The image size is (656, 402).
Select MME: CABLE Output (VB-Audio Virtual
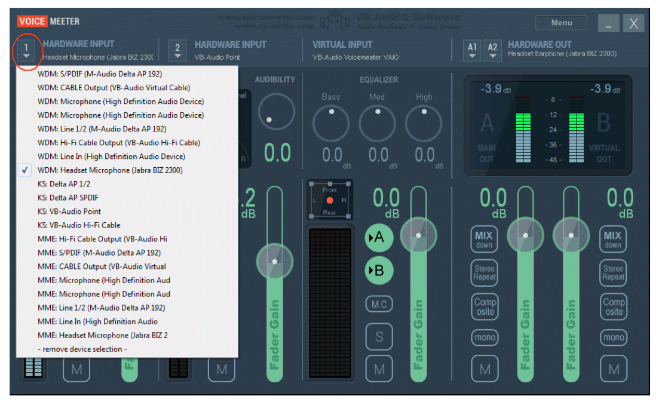point(127,266)
